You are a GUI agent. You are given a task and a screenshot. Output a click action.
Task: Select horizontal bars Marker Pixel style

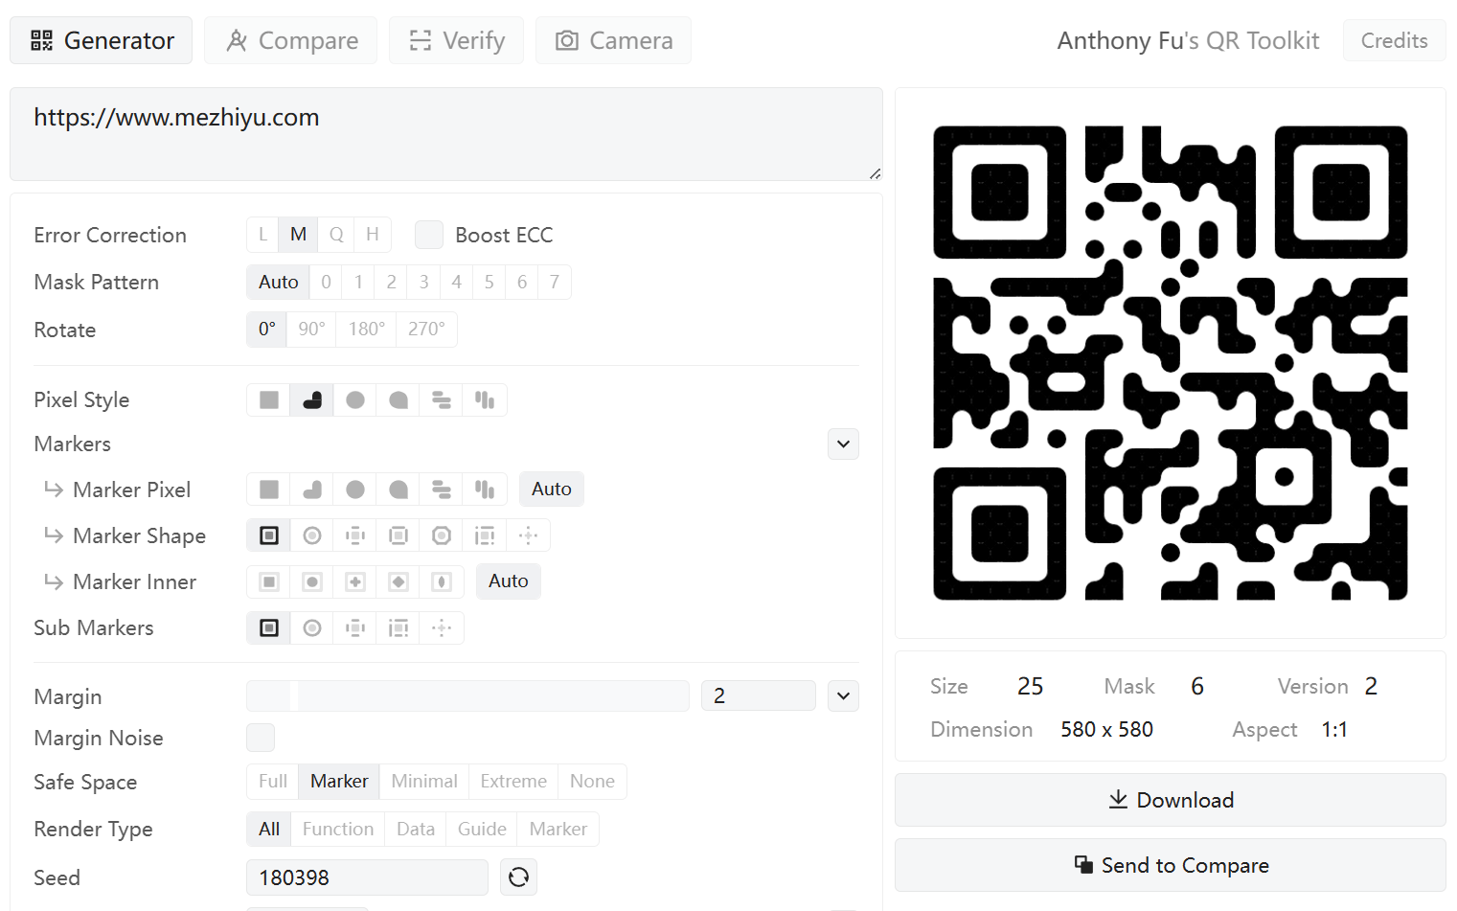click(x=442, y=490)
